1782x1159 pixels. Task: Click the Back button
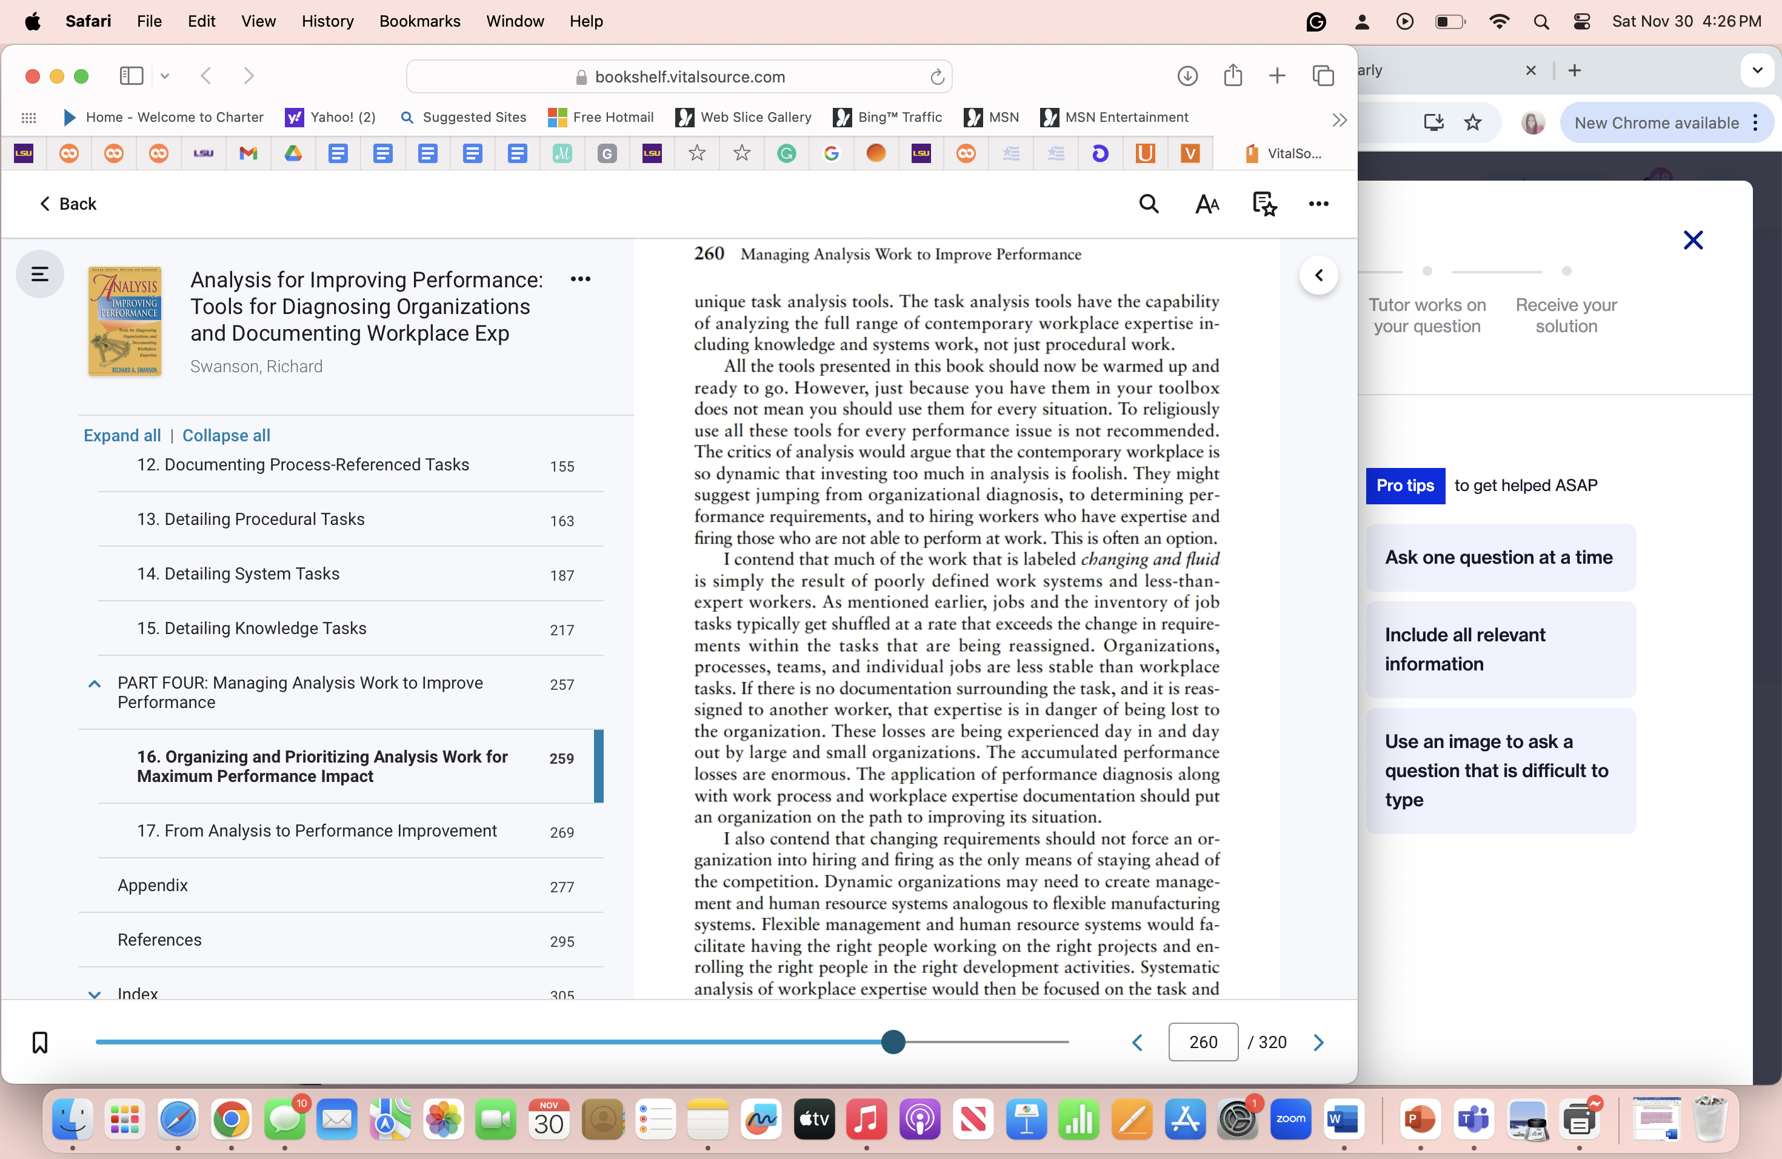click(68, 204)
